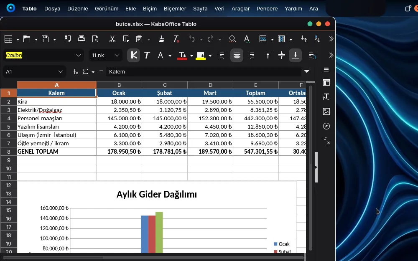
Task: Open the Name Box dropdown
Action: click(61, 72)
